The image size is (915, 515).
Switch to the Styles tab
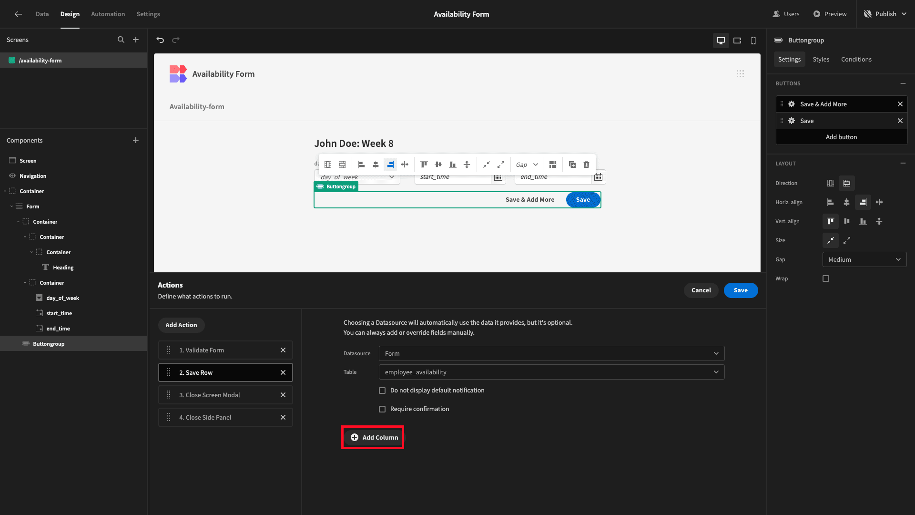tap(821, 59)
